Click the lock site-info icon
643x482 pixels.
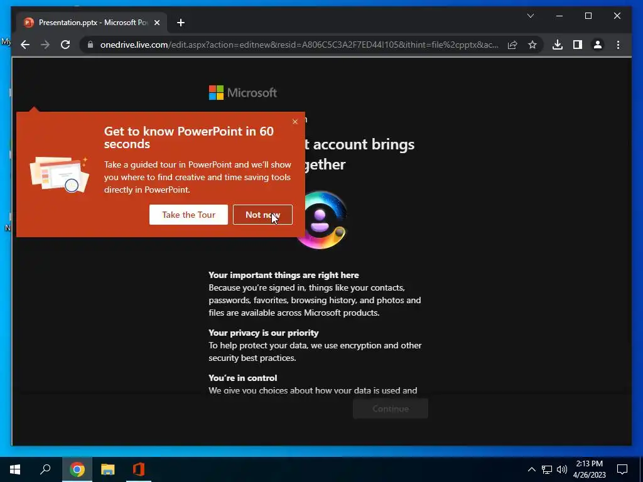tap(90, 45)
